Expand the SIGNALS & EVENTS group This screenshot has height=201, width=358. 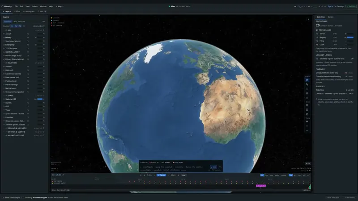[4, 132]
